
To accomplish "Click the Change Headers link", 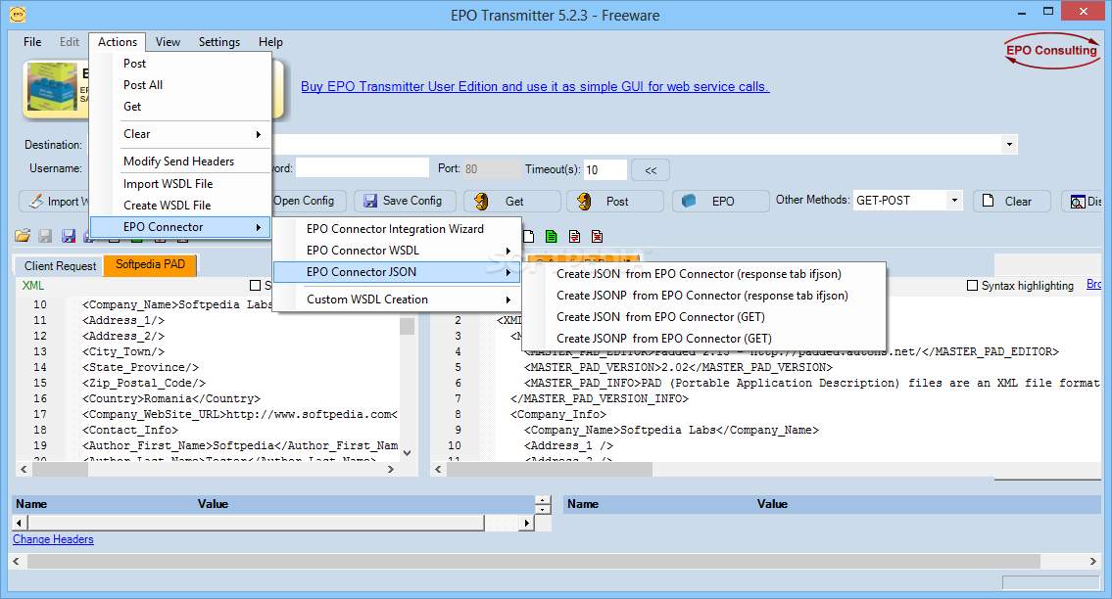I will (53, 539).
